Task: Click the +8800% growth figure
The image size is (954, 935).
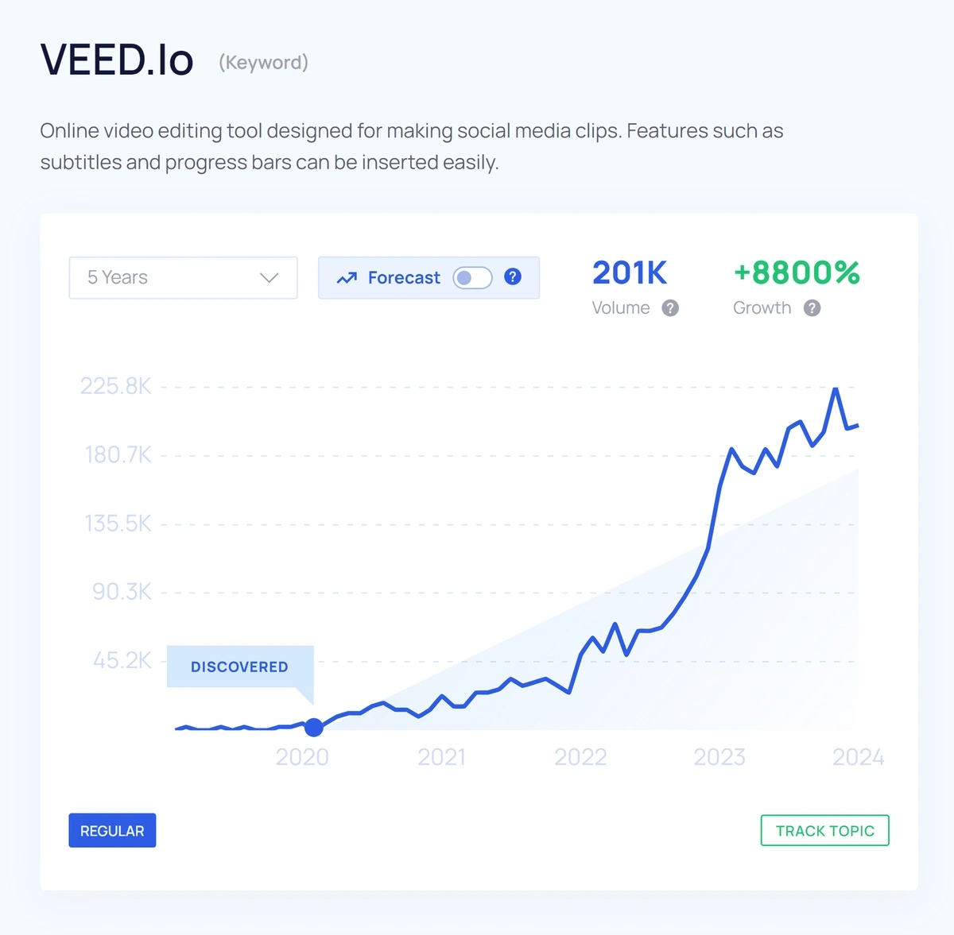Action: tap(797, 272)
